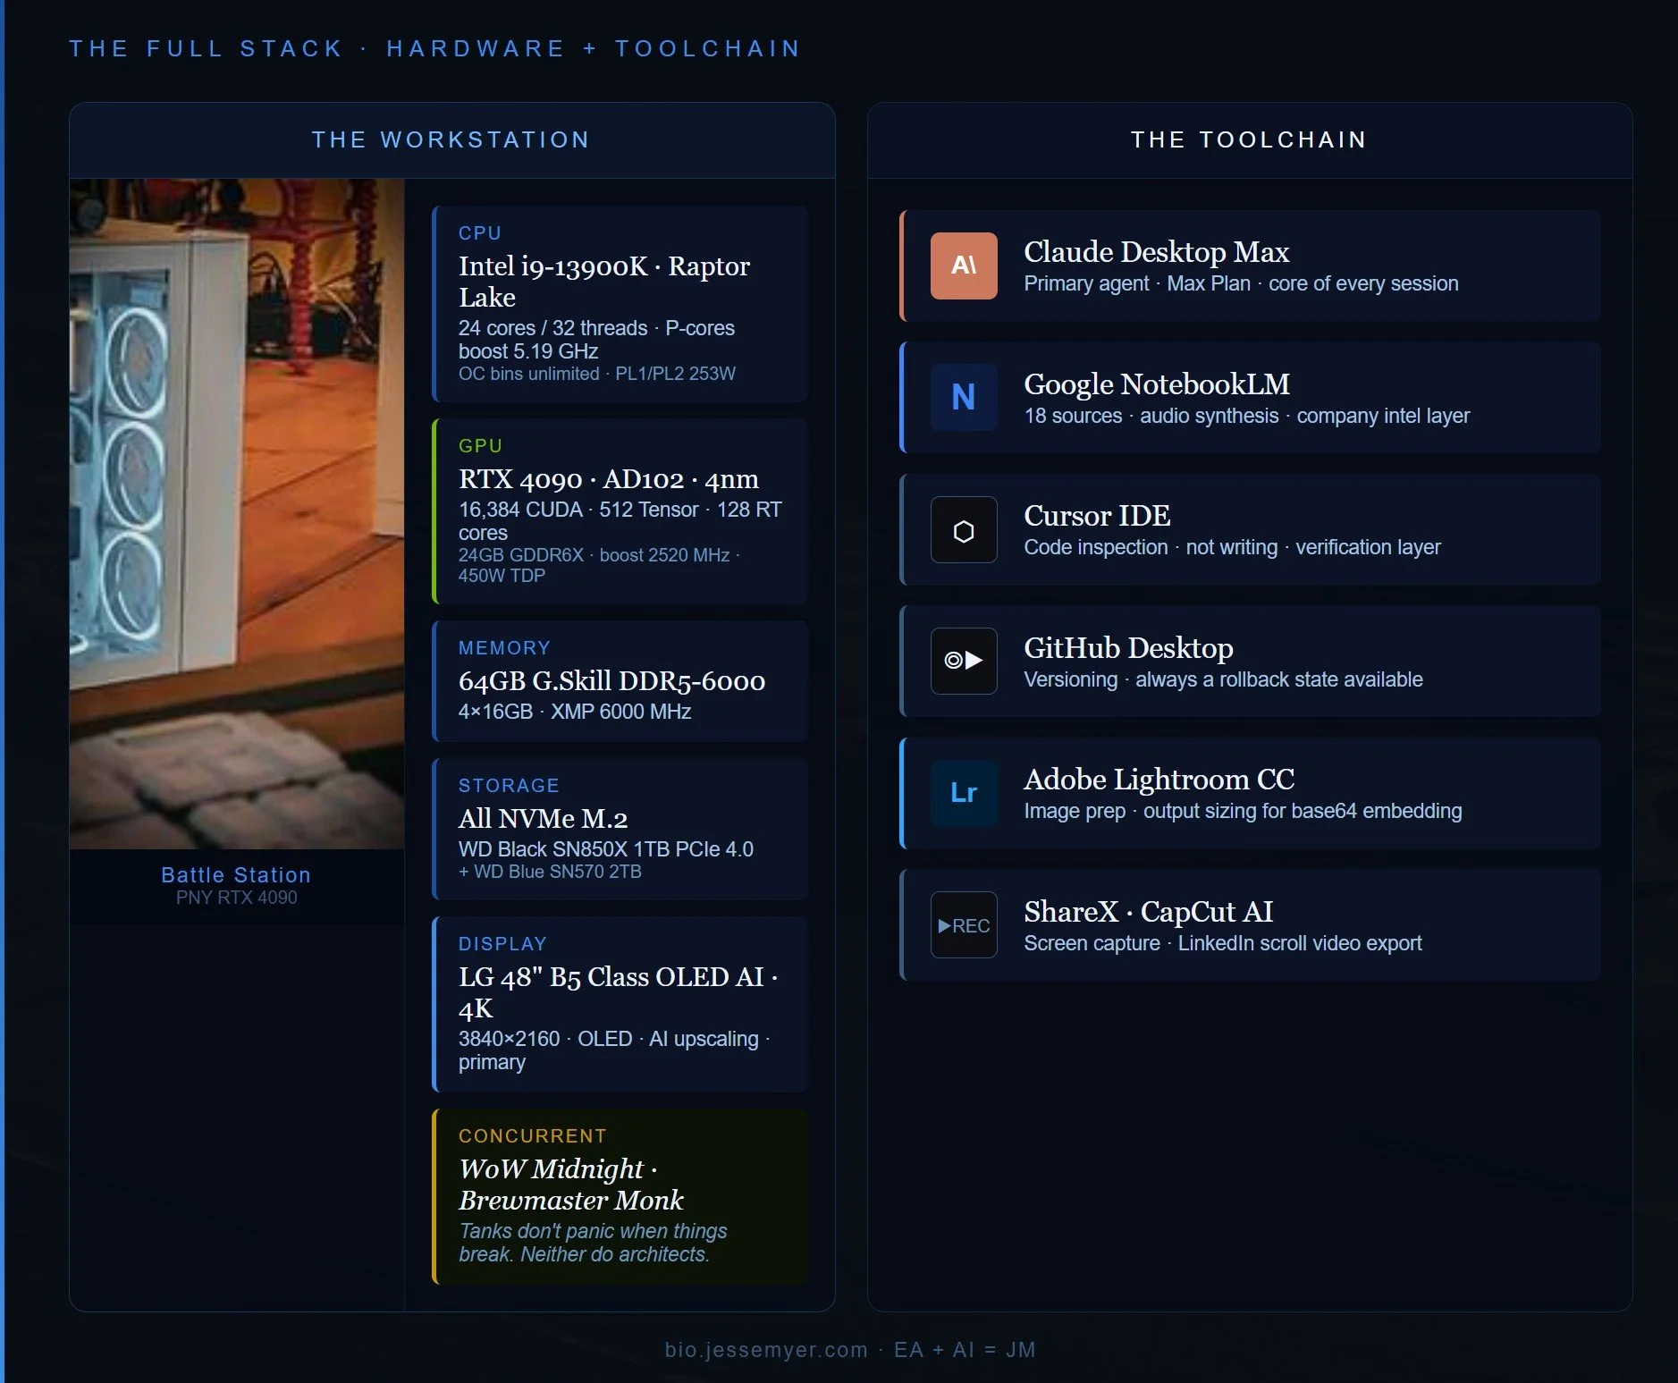Screen dimensions: 1678x1383
Task: Click THE WORKSTATION panel header
Action: click(x=451, y=140)
